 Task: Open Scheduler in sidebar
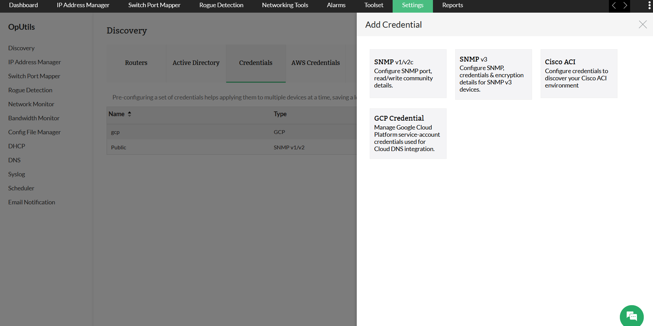21,188
